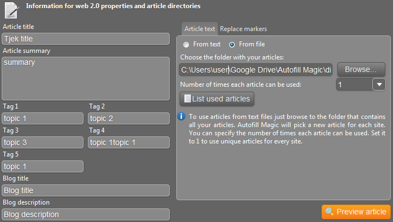Click the Blog description input field
This screenshot has height=222, width=393.
(x=86, y=214)
